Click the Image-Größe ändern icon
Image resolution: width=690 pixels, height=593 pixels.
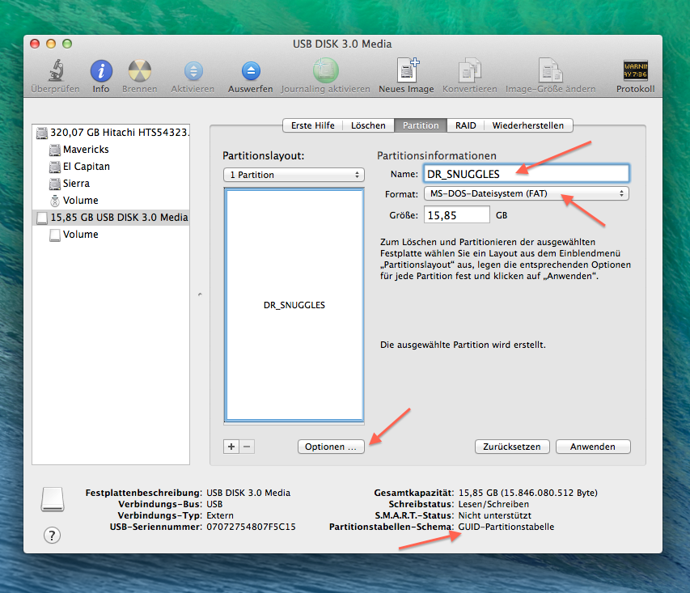[x=550, y=70]
